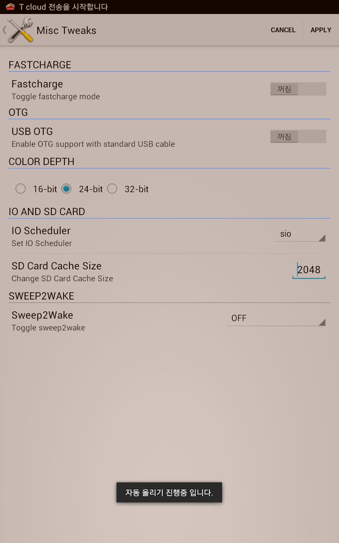
Task: Tap the back chevron beside the app icon
Action: tap(4, 30)
